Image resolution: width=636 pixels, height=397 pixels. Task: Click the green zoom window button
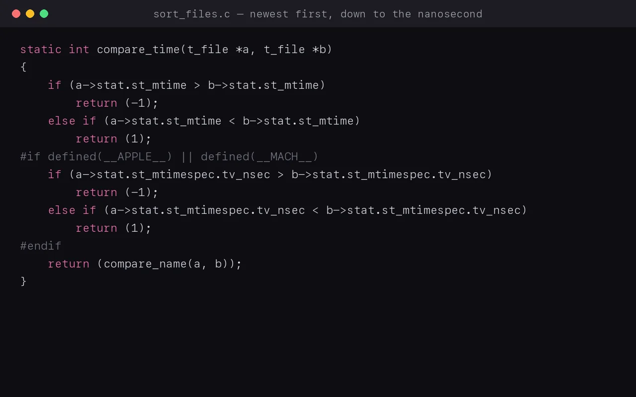click(x=44, y=14)
